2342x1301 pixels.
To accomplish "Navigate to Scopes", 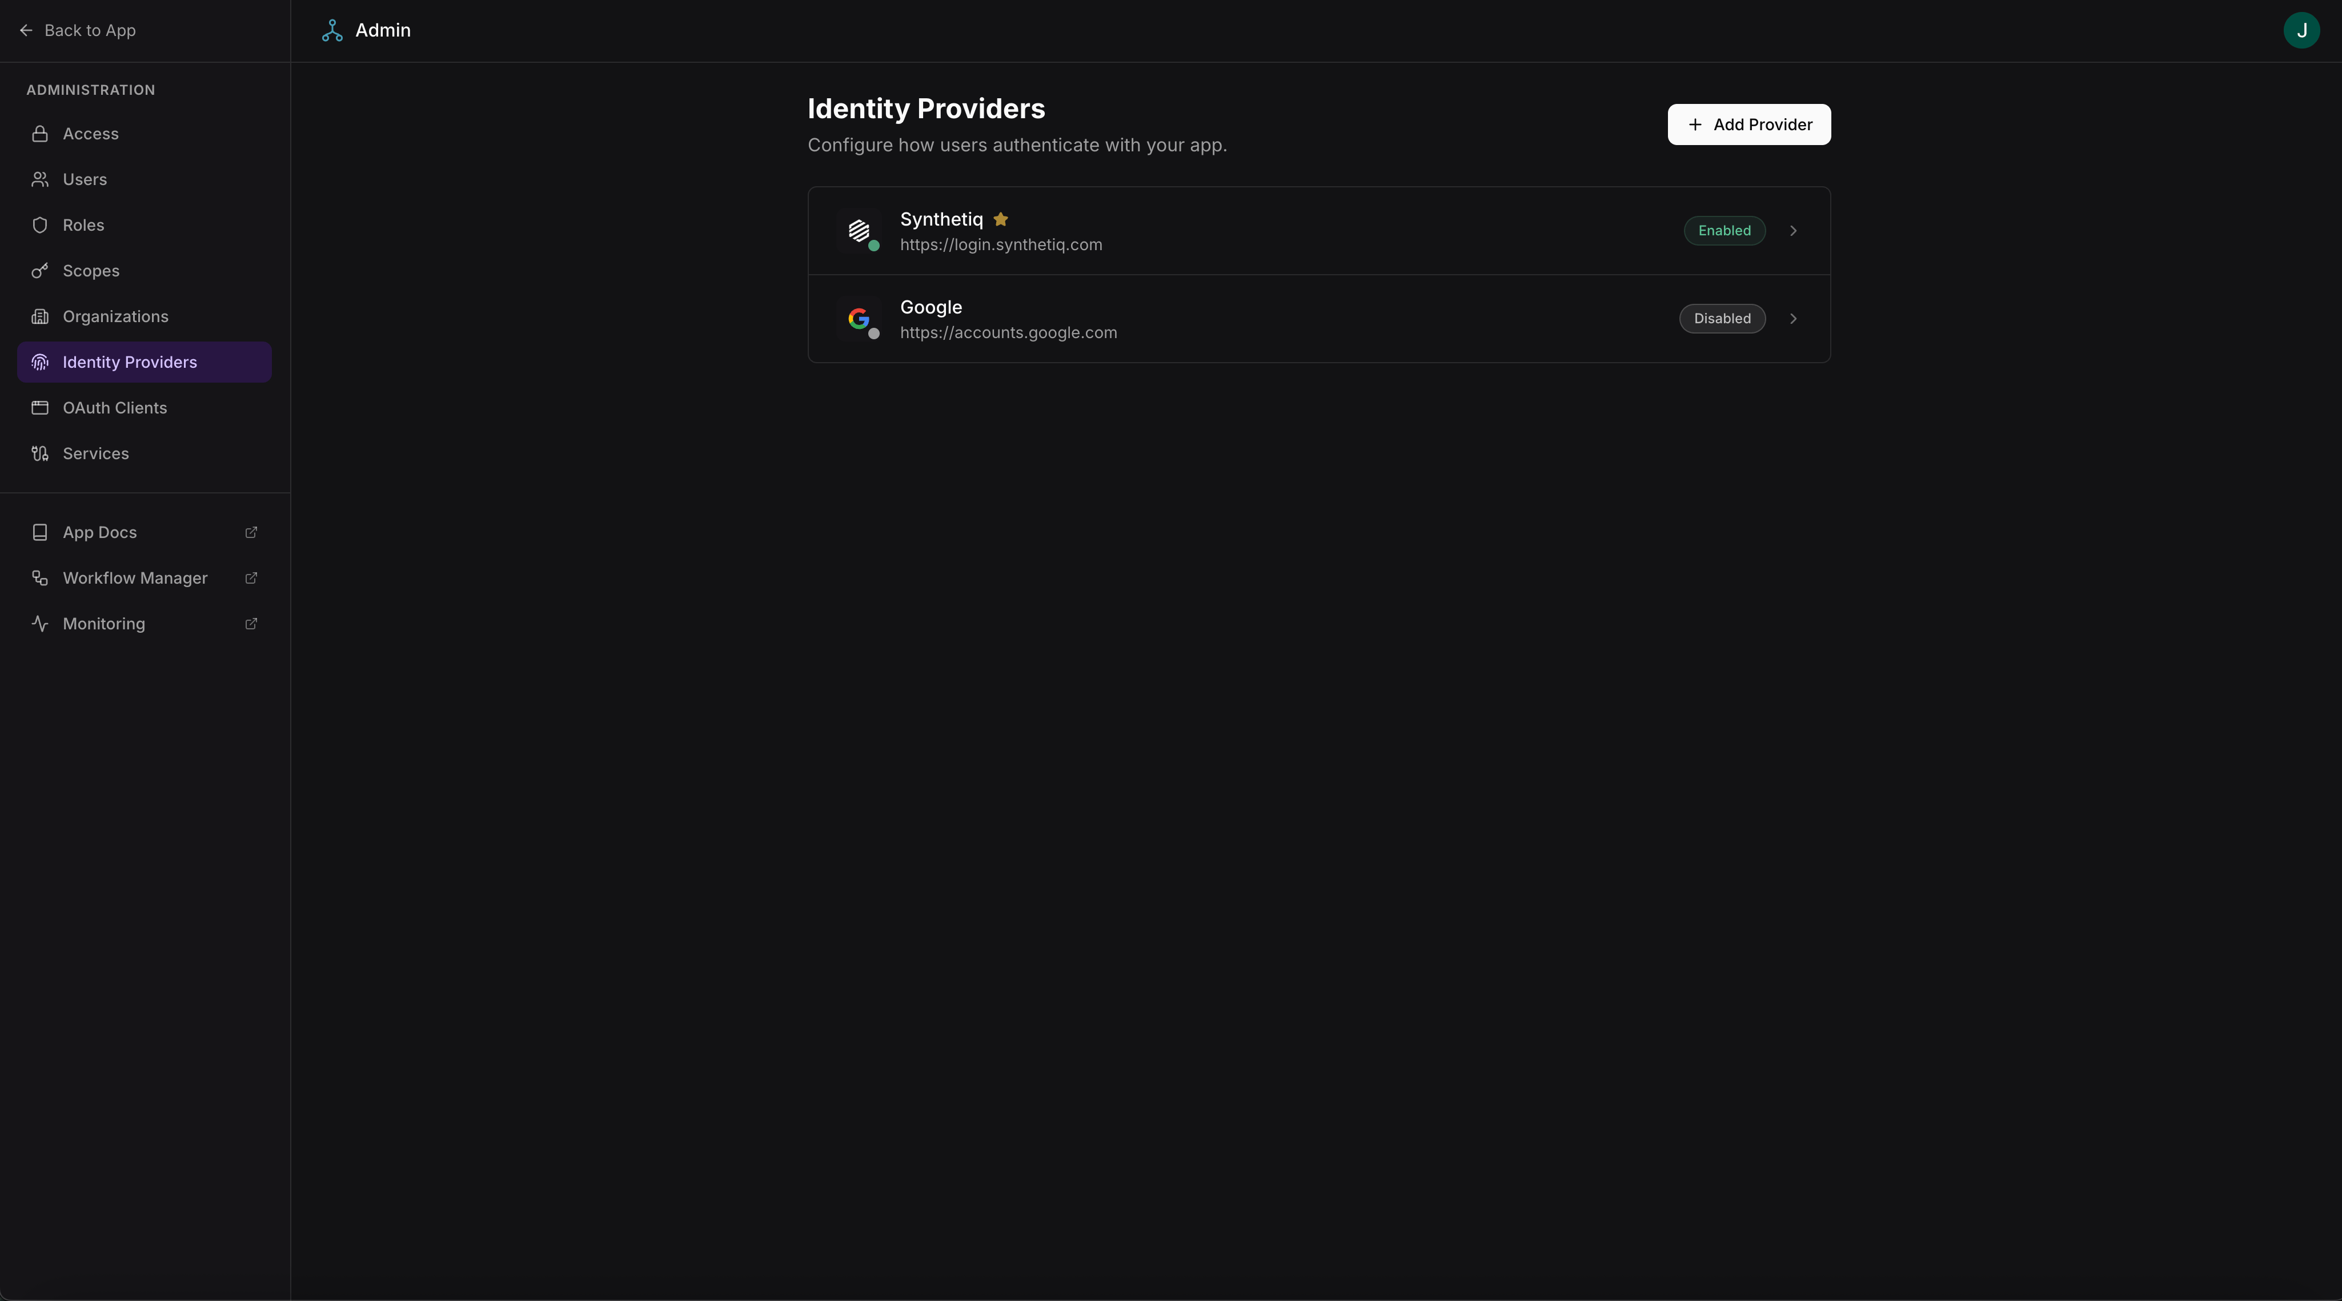I will coord(145,271).
